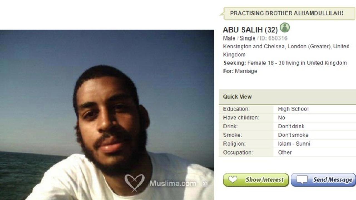
Task: Click the small 32 photo badge
Action: pyautogui.click(x=205, y=184)
